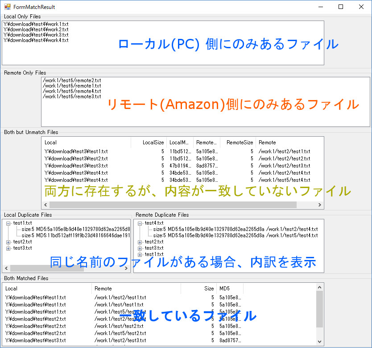Click Size column header in Both Matched Files
This screenshot has height=348, width=372.
tap(198, 289)
